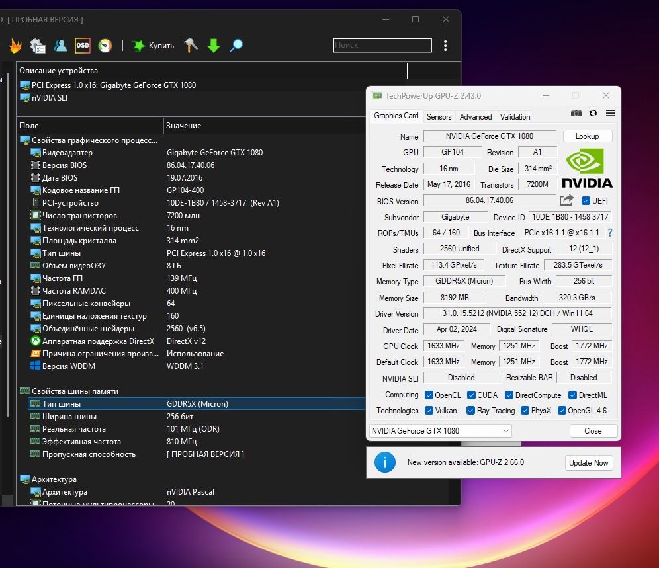Click the green star Buy icon in AIDA64
659x568 pixels.
138,46
